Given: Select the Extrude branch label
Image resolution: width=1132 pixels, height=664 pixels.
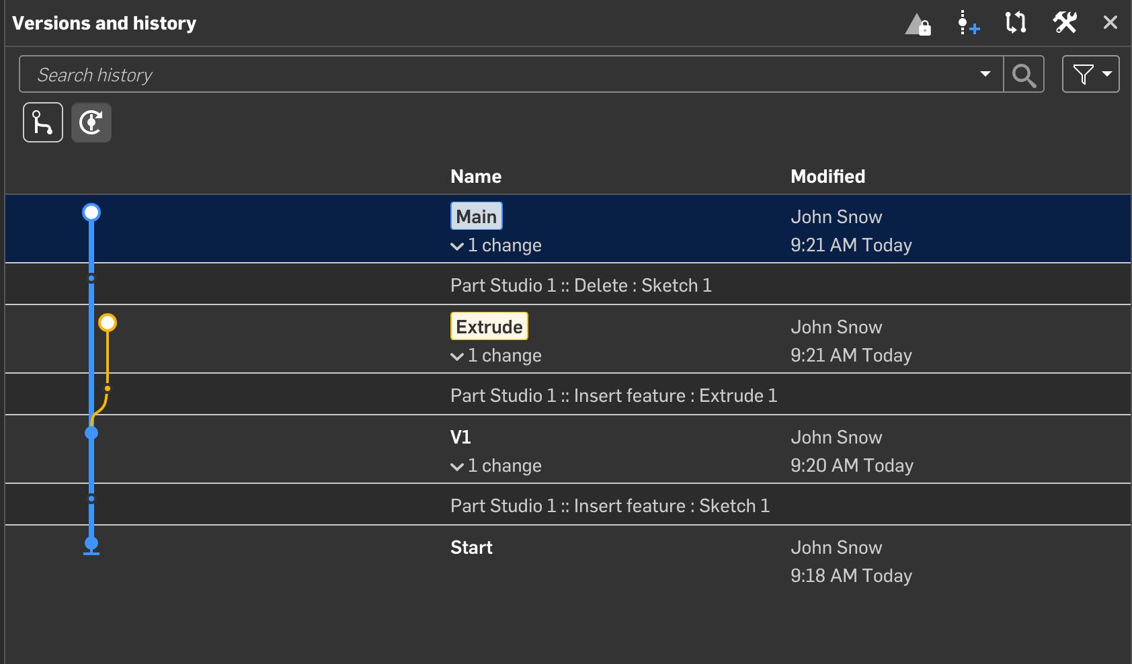Looking at the screenshot, I should point(489,327).
